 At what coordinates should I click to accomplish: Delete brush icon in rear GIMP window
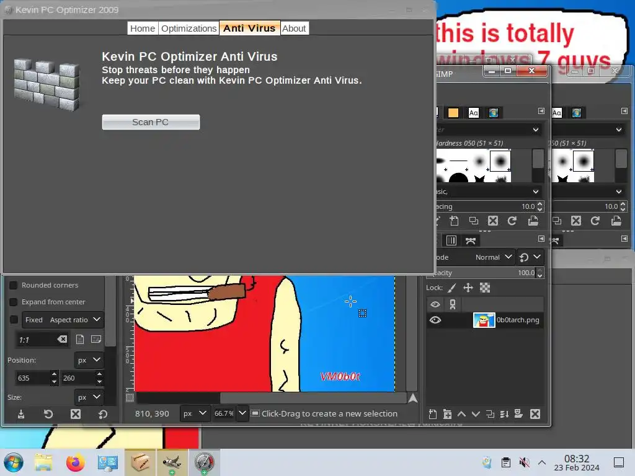click(x=576, y=221)
